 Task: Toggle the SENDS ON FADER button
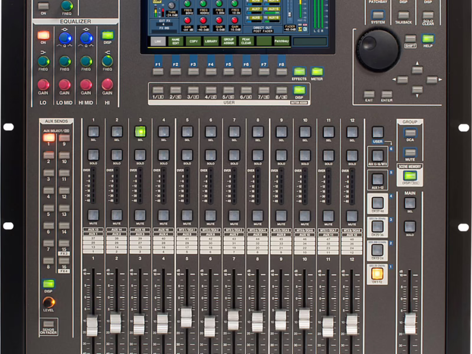pos(48,324)
